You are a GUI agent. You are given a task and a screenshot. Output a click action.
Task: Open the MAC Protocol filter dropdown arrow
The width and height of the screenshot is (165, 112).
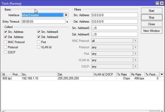[x=136, y=41]
